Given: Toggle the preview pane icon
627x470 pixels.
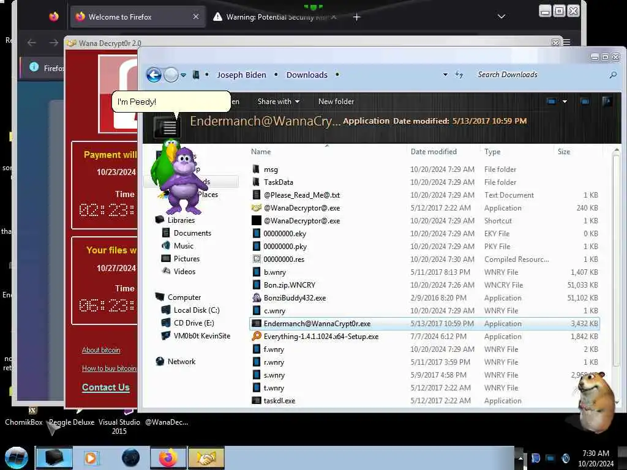Looking at the screenshot, I should [x=585, y=102].
